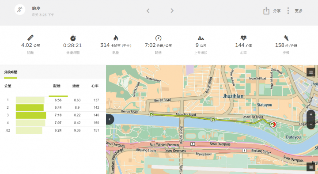Select the 分段時間 splits tab
The image size is (318, 174).
point(11,72)
